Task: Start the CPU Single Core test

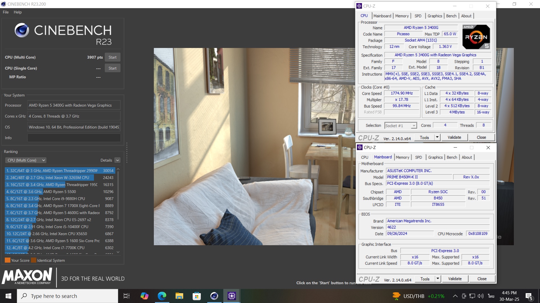Action: [x=112, y=68]
